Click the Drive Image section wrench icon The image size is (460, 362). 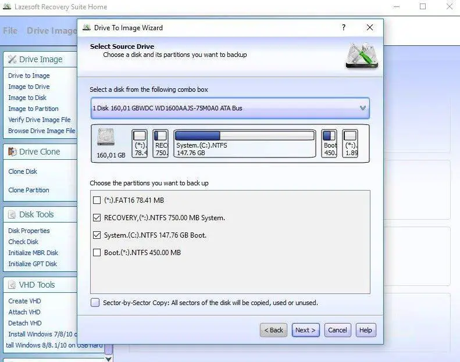click(x=12, y=59)
